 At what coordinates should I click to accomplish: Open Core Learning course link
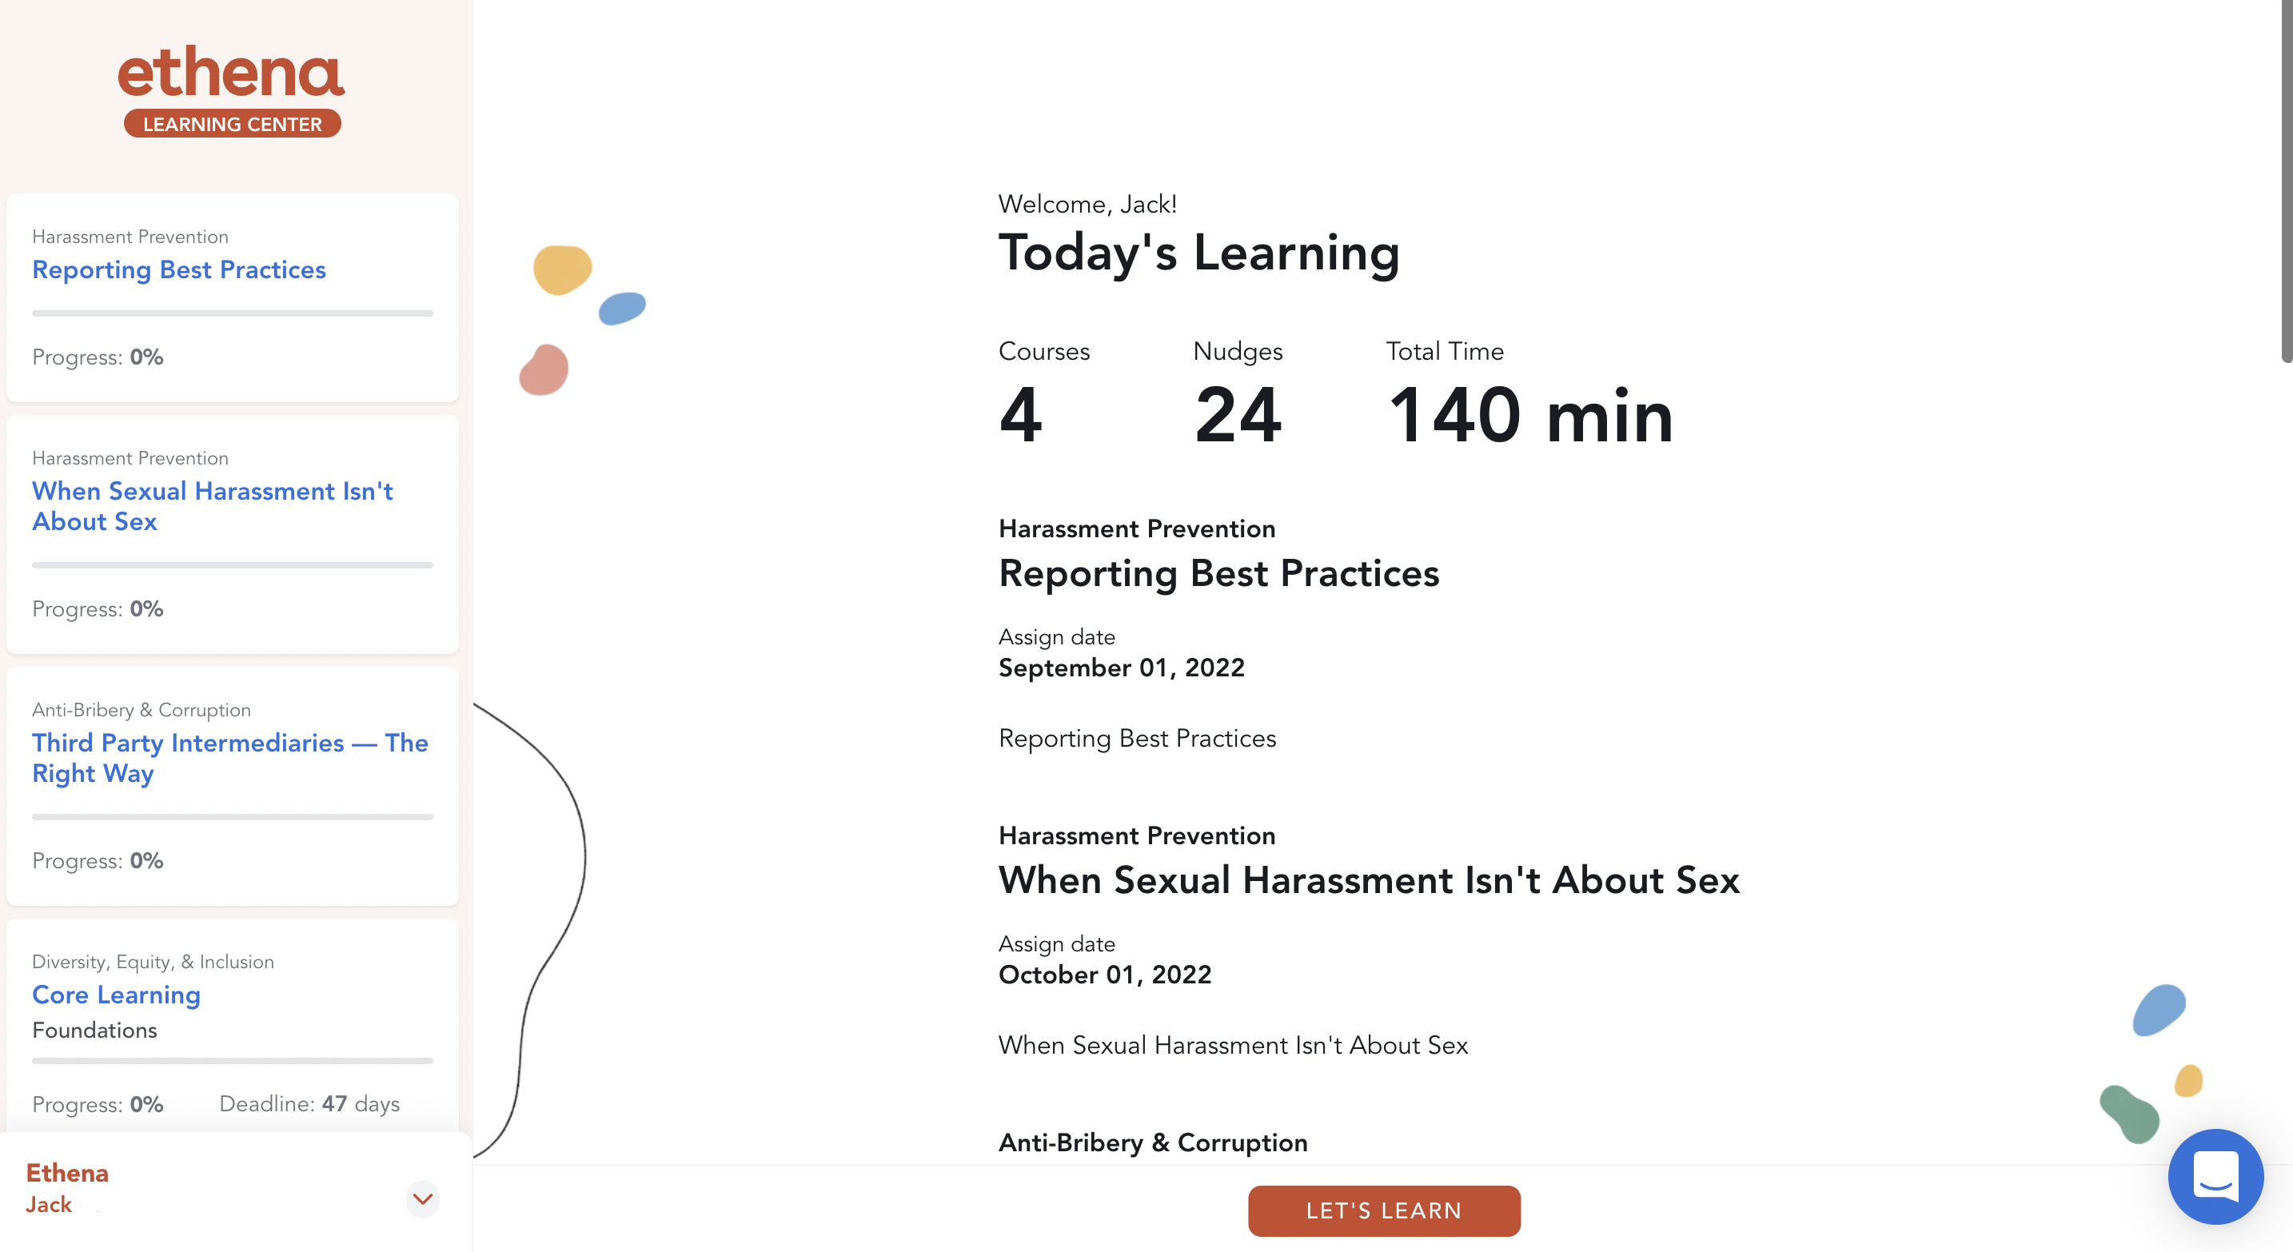(x=116, y=995)
